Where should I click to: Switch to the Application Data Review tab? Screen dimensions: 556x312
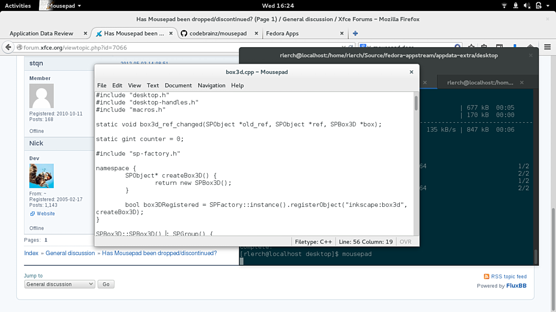tap(41, 33)
